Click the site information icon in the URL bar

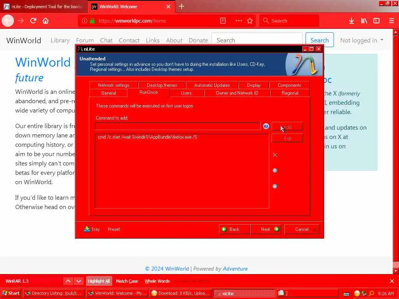[x=85, y=21]
